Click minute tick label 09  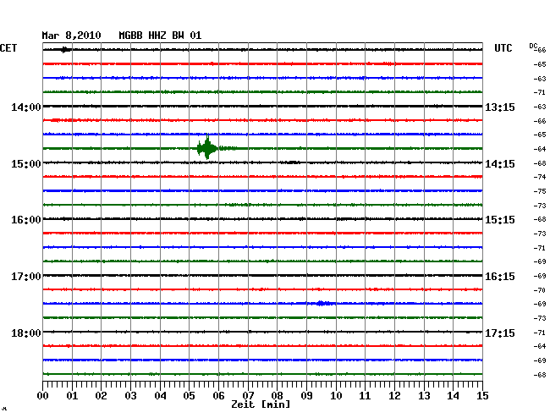[306, 396]
